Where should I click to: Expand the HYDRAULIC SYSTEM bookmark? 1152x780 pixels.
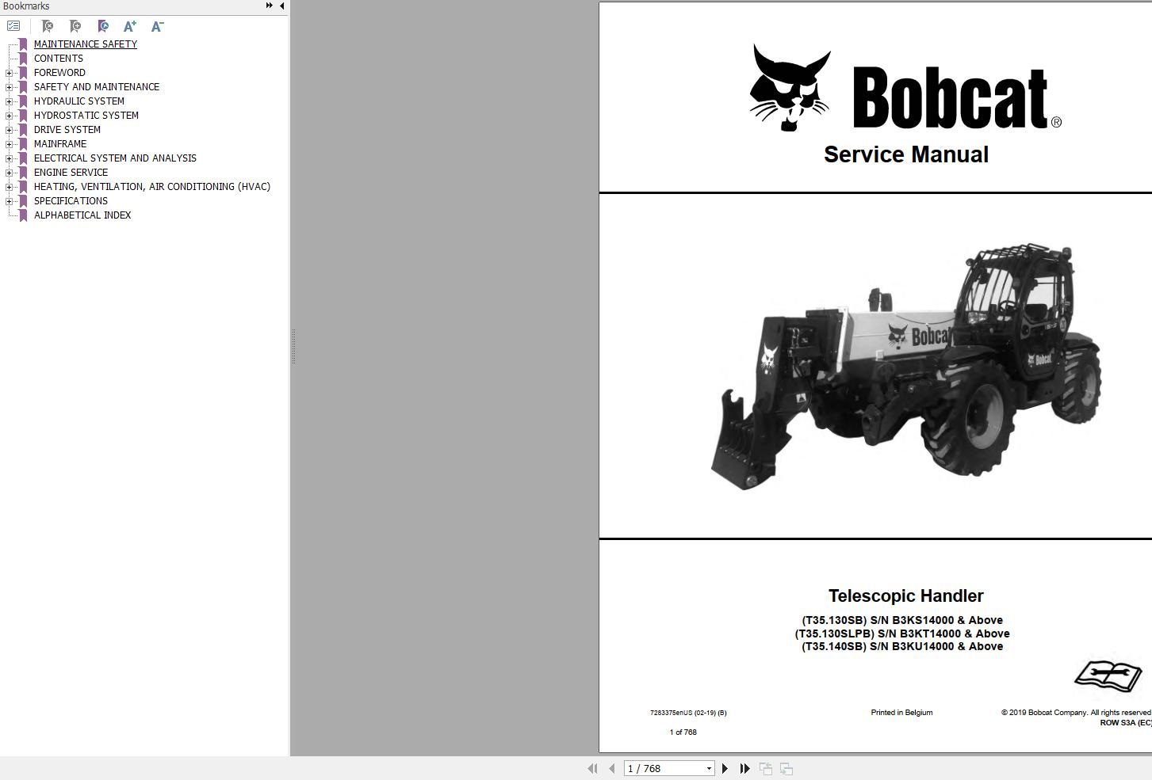(x=8, y=101)
